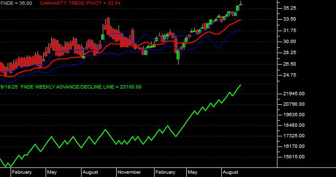Click the second May date label
The image size is (336, 177).
click(x=192, y=172)
